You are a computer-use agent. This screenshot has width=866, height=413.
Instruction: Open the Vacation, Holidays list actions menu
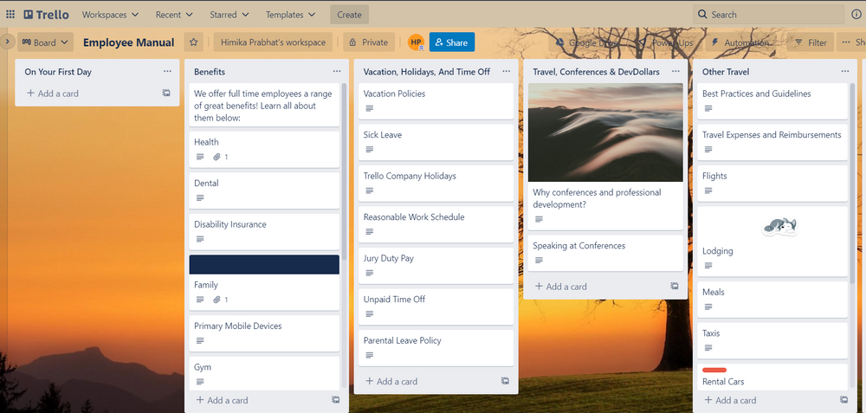click(507, 71)
